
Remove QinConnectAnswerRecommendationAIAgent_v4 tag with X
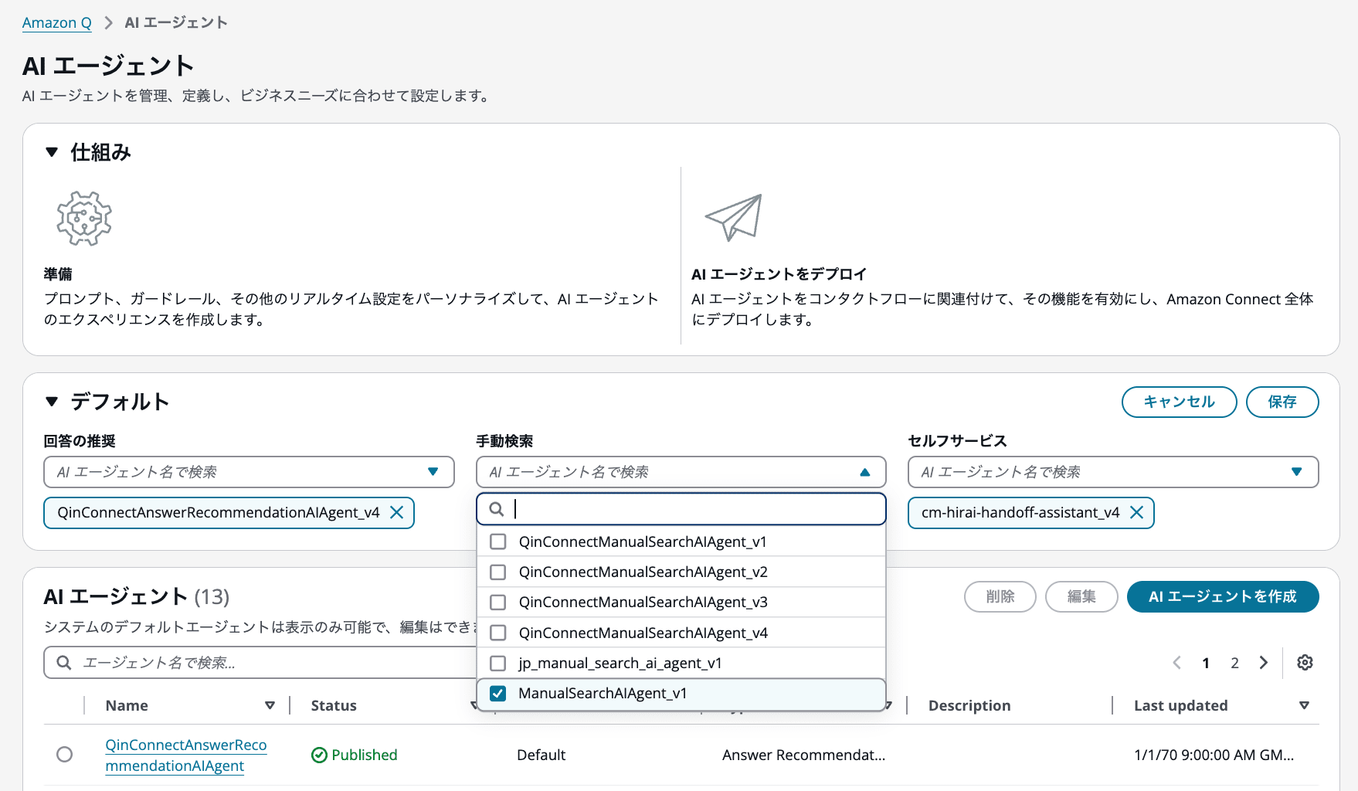click(x=396, y=512)
